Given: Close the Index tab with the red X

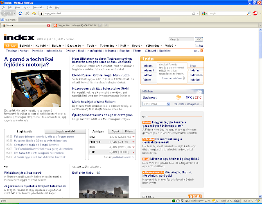Looking at the screenshot, I should (x=49, y=25).
